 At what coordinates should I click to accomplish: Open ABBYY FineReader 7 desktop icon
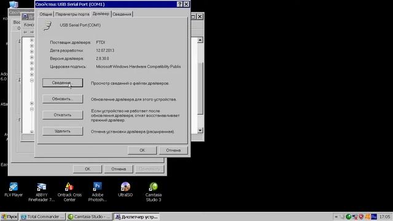pyautogui.click(x=42, y=192)
